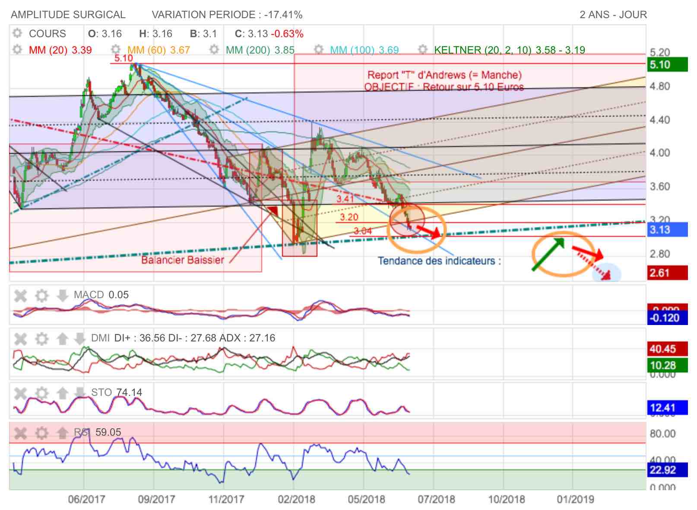Click the Balancier Baissier annotation text
697x510 pixels.
pos(183,260)
